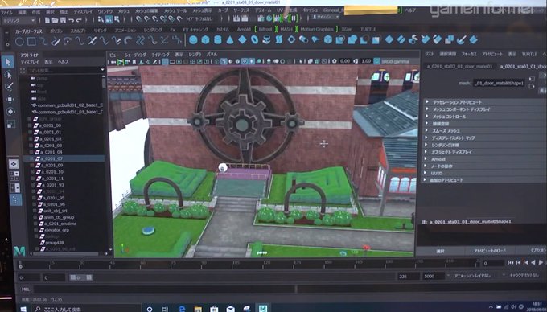Click the NURBS circle curve shelf icon
This screenshot has height=312, width=547.
click(19, 42)
